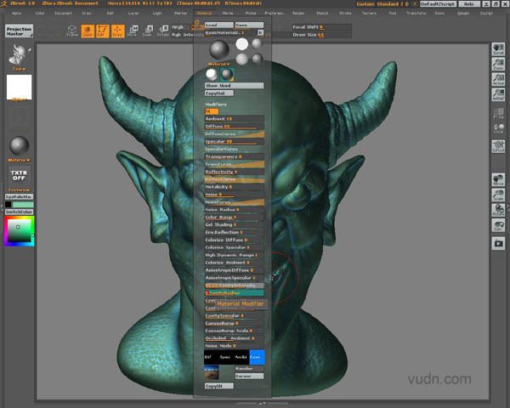510x408 pixels.
Task: Select the Scale icon in top toolbar
Action: [147, 31]
